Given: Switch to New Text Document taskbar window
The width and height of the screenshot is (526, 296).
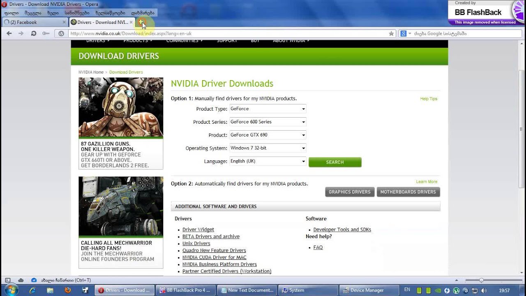Looking at the screenshot, I should pyautogui.click(x=248, y=290).
